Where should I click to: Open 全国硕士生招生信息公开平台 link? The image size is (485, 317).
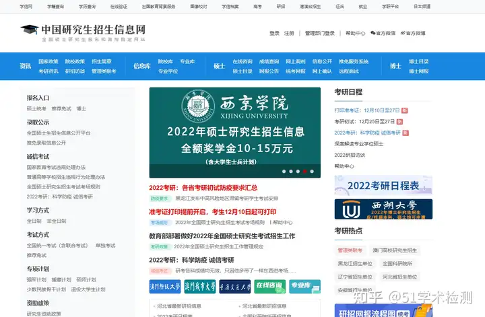coord(59,133)
